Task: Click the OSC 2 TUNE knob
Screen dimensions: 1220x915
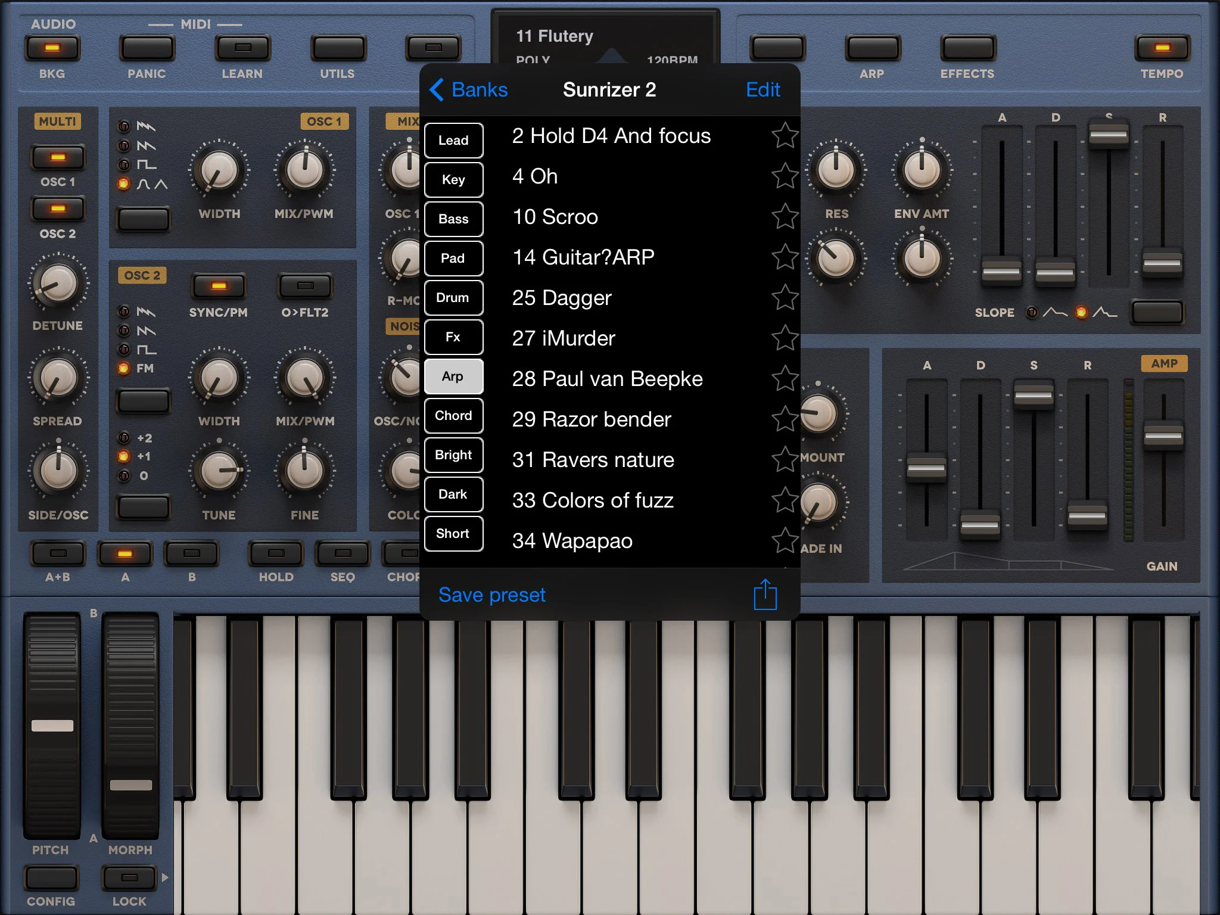Action: click(x=219, y=471)
